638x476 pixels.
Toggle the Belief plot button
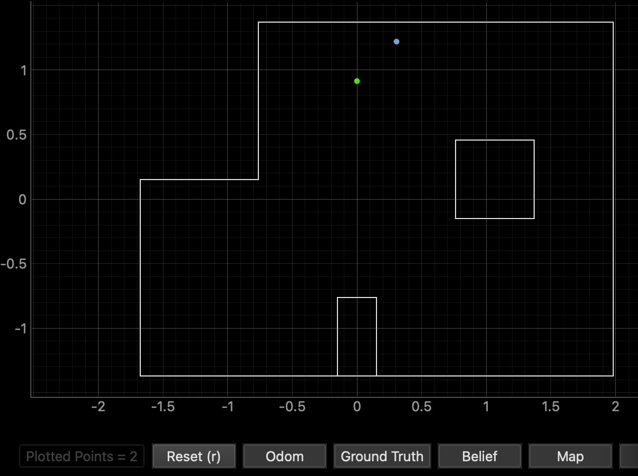[x=480, y=456]
